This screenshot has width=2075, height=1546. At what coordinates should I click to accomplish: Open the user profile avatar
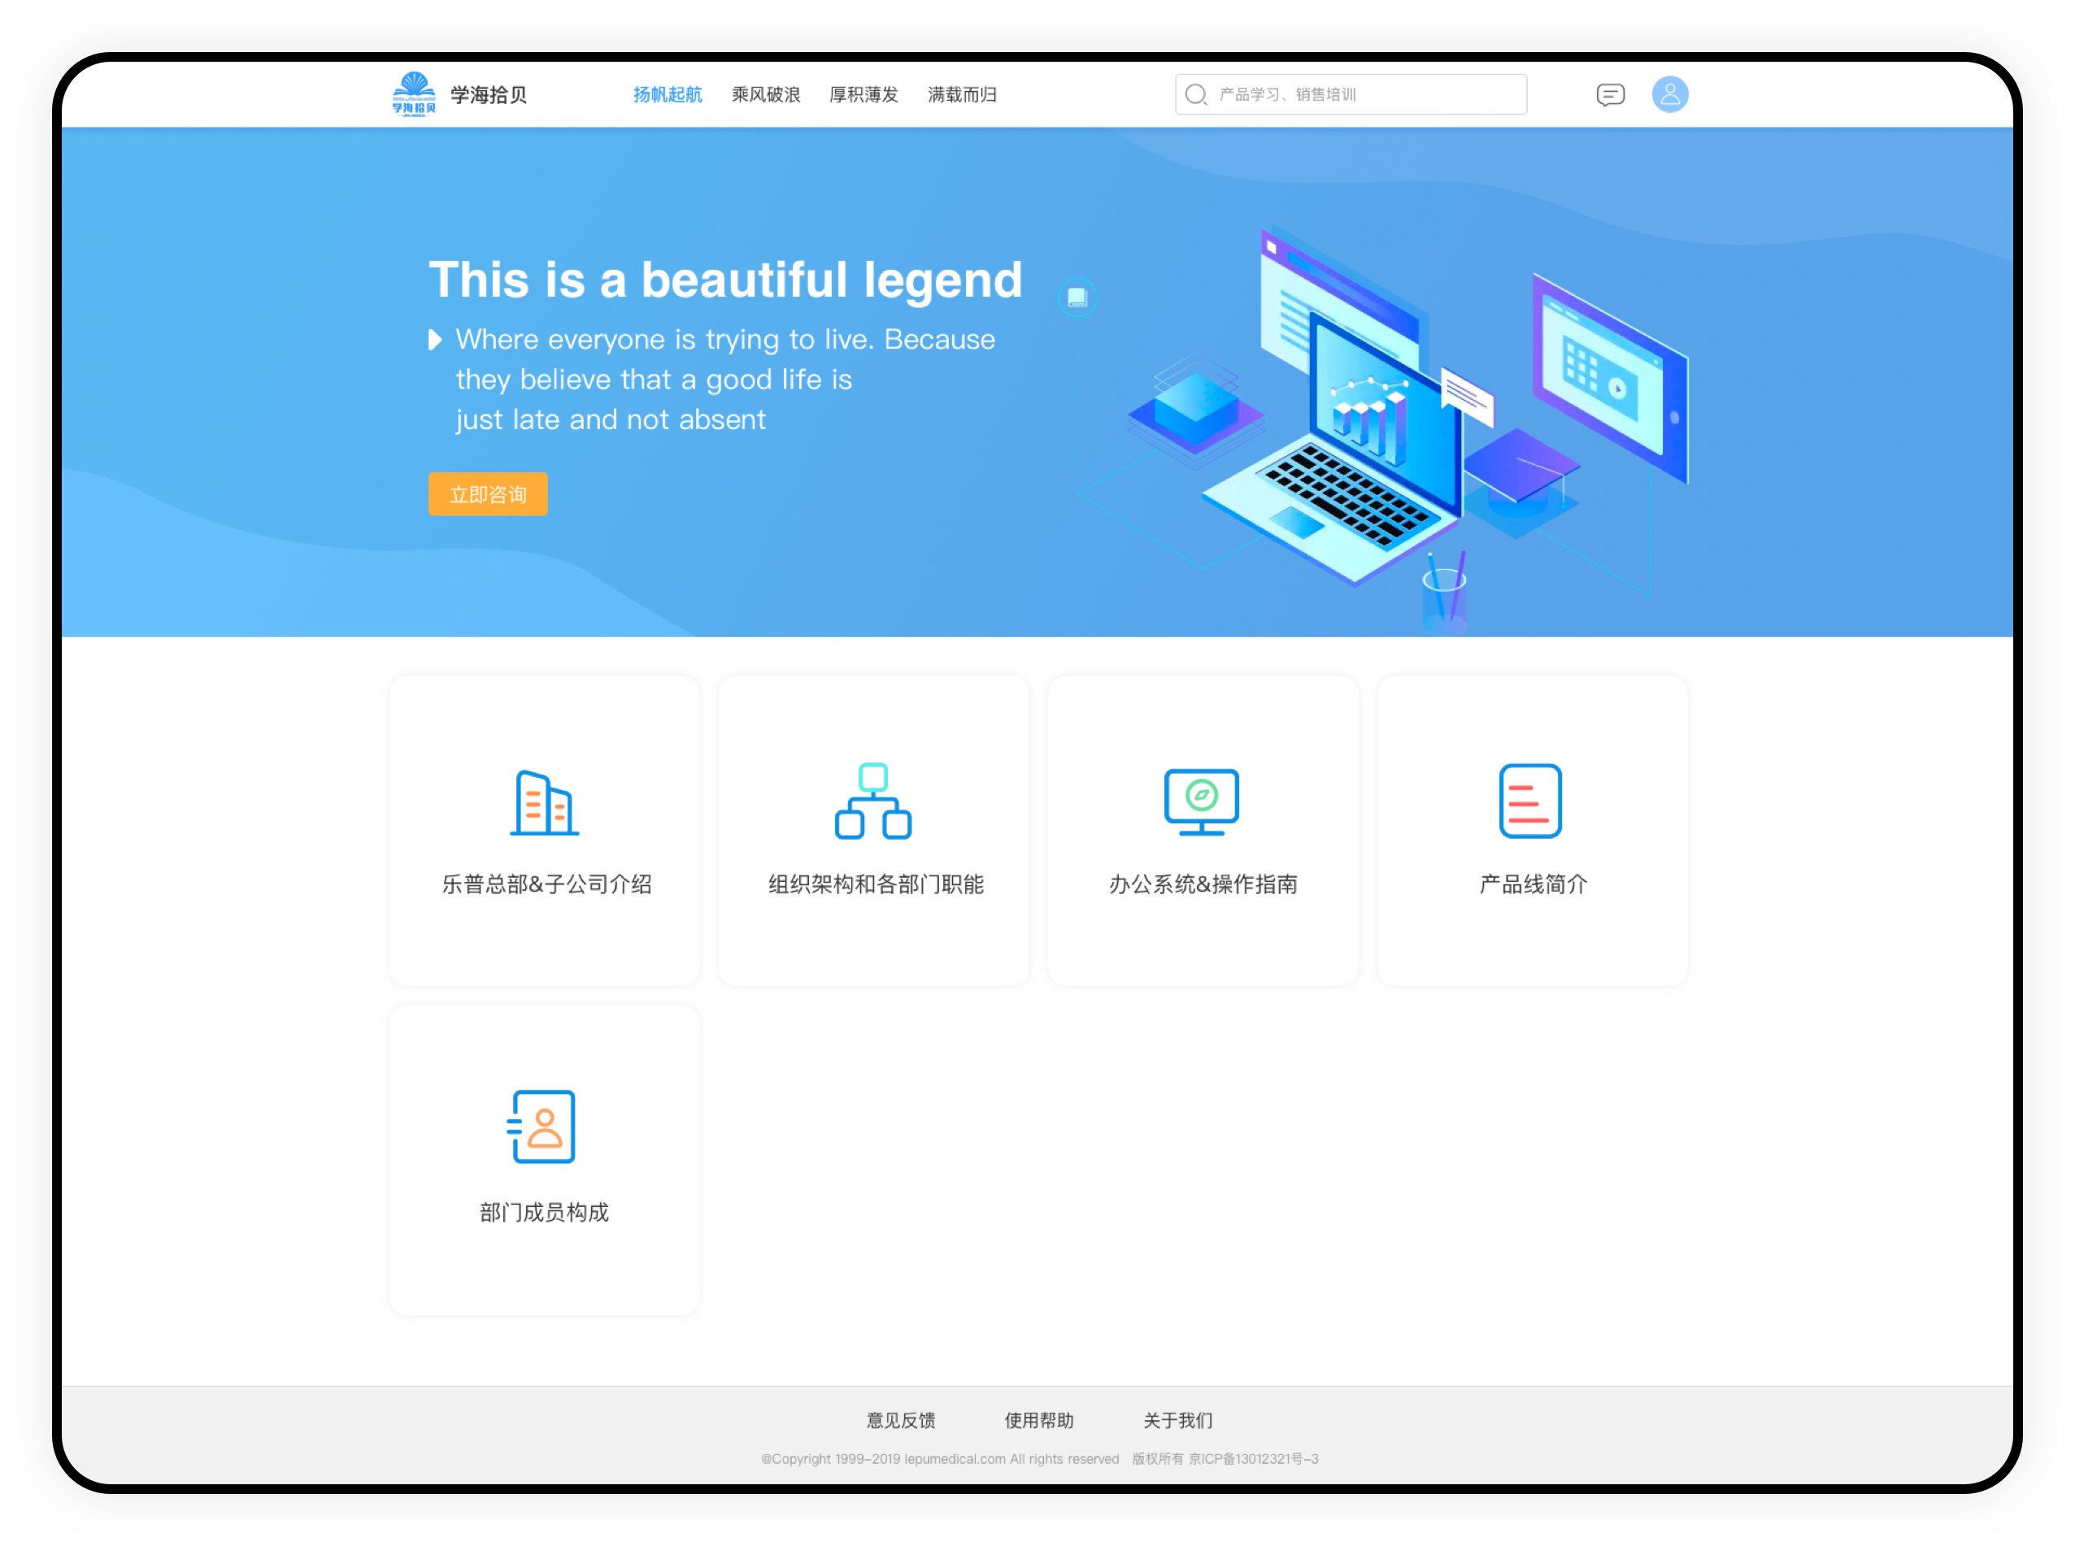tap(1668, 94)
